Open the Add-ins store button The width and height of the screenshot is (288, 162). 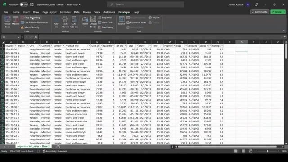pos(57,22)
